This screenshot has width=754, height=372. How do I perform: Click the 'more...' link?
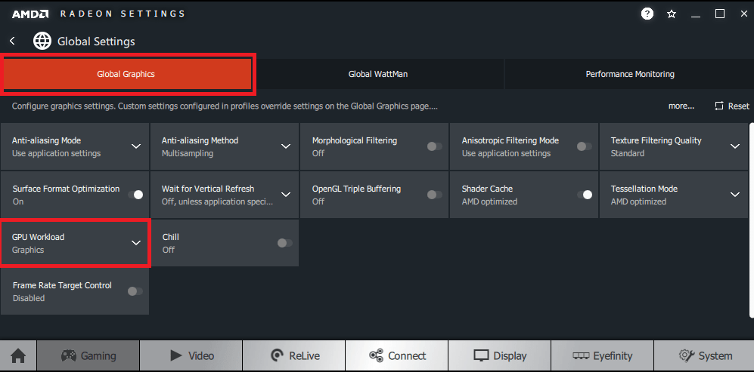click(x=681, y=106)
